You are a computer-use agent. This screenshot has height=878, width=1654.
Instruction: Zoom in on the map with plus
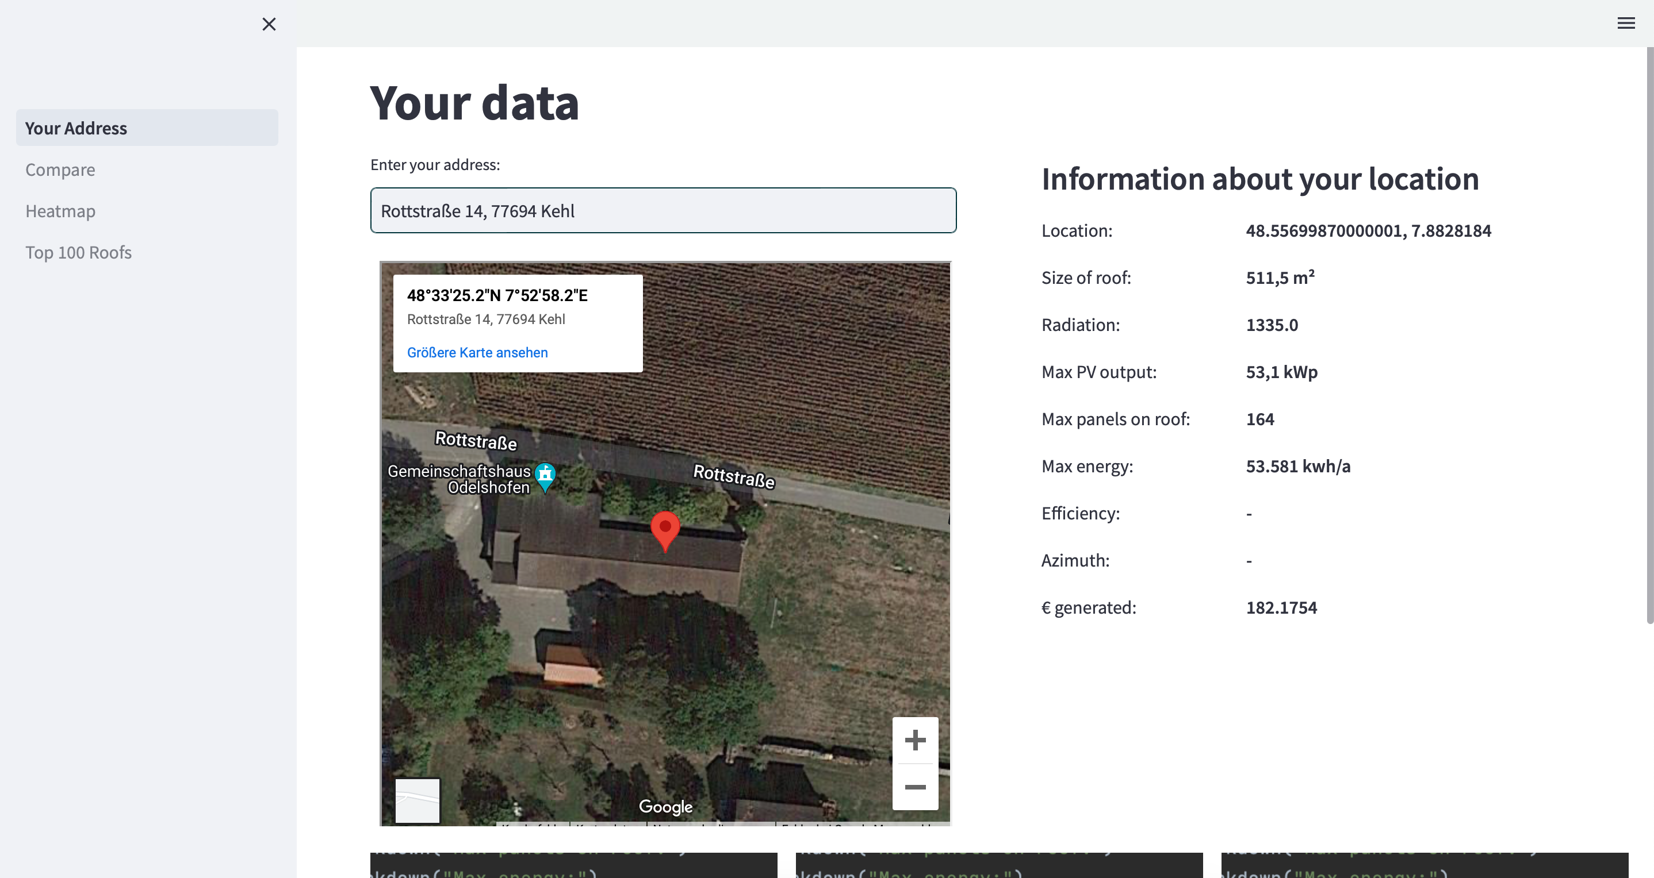915,740
